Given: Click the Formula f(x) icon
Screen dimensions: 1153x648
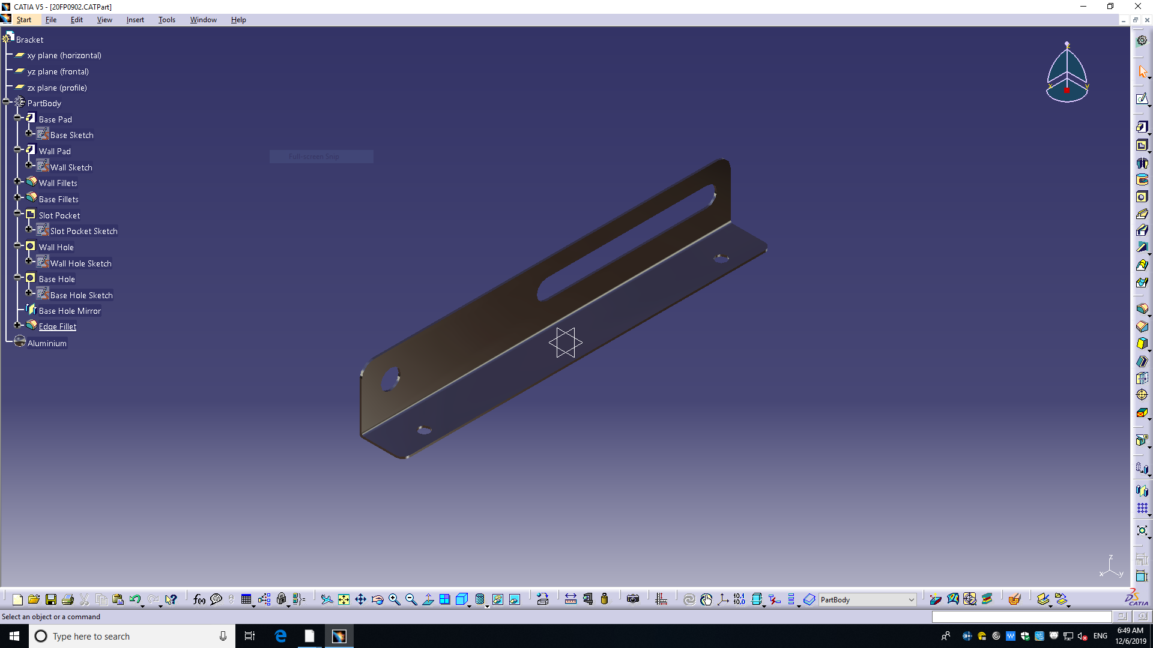Looking at the screenshot, I should pos(199,599).
